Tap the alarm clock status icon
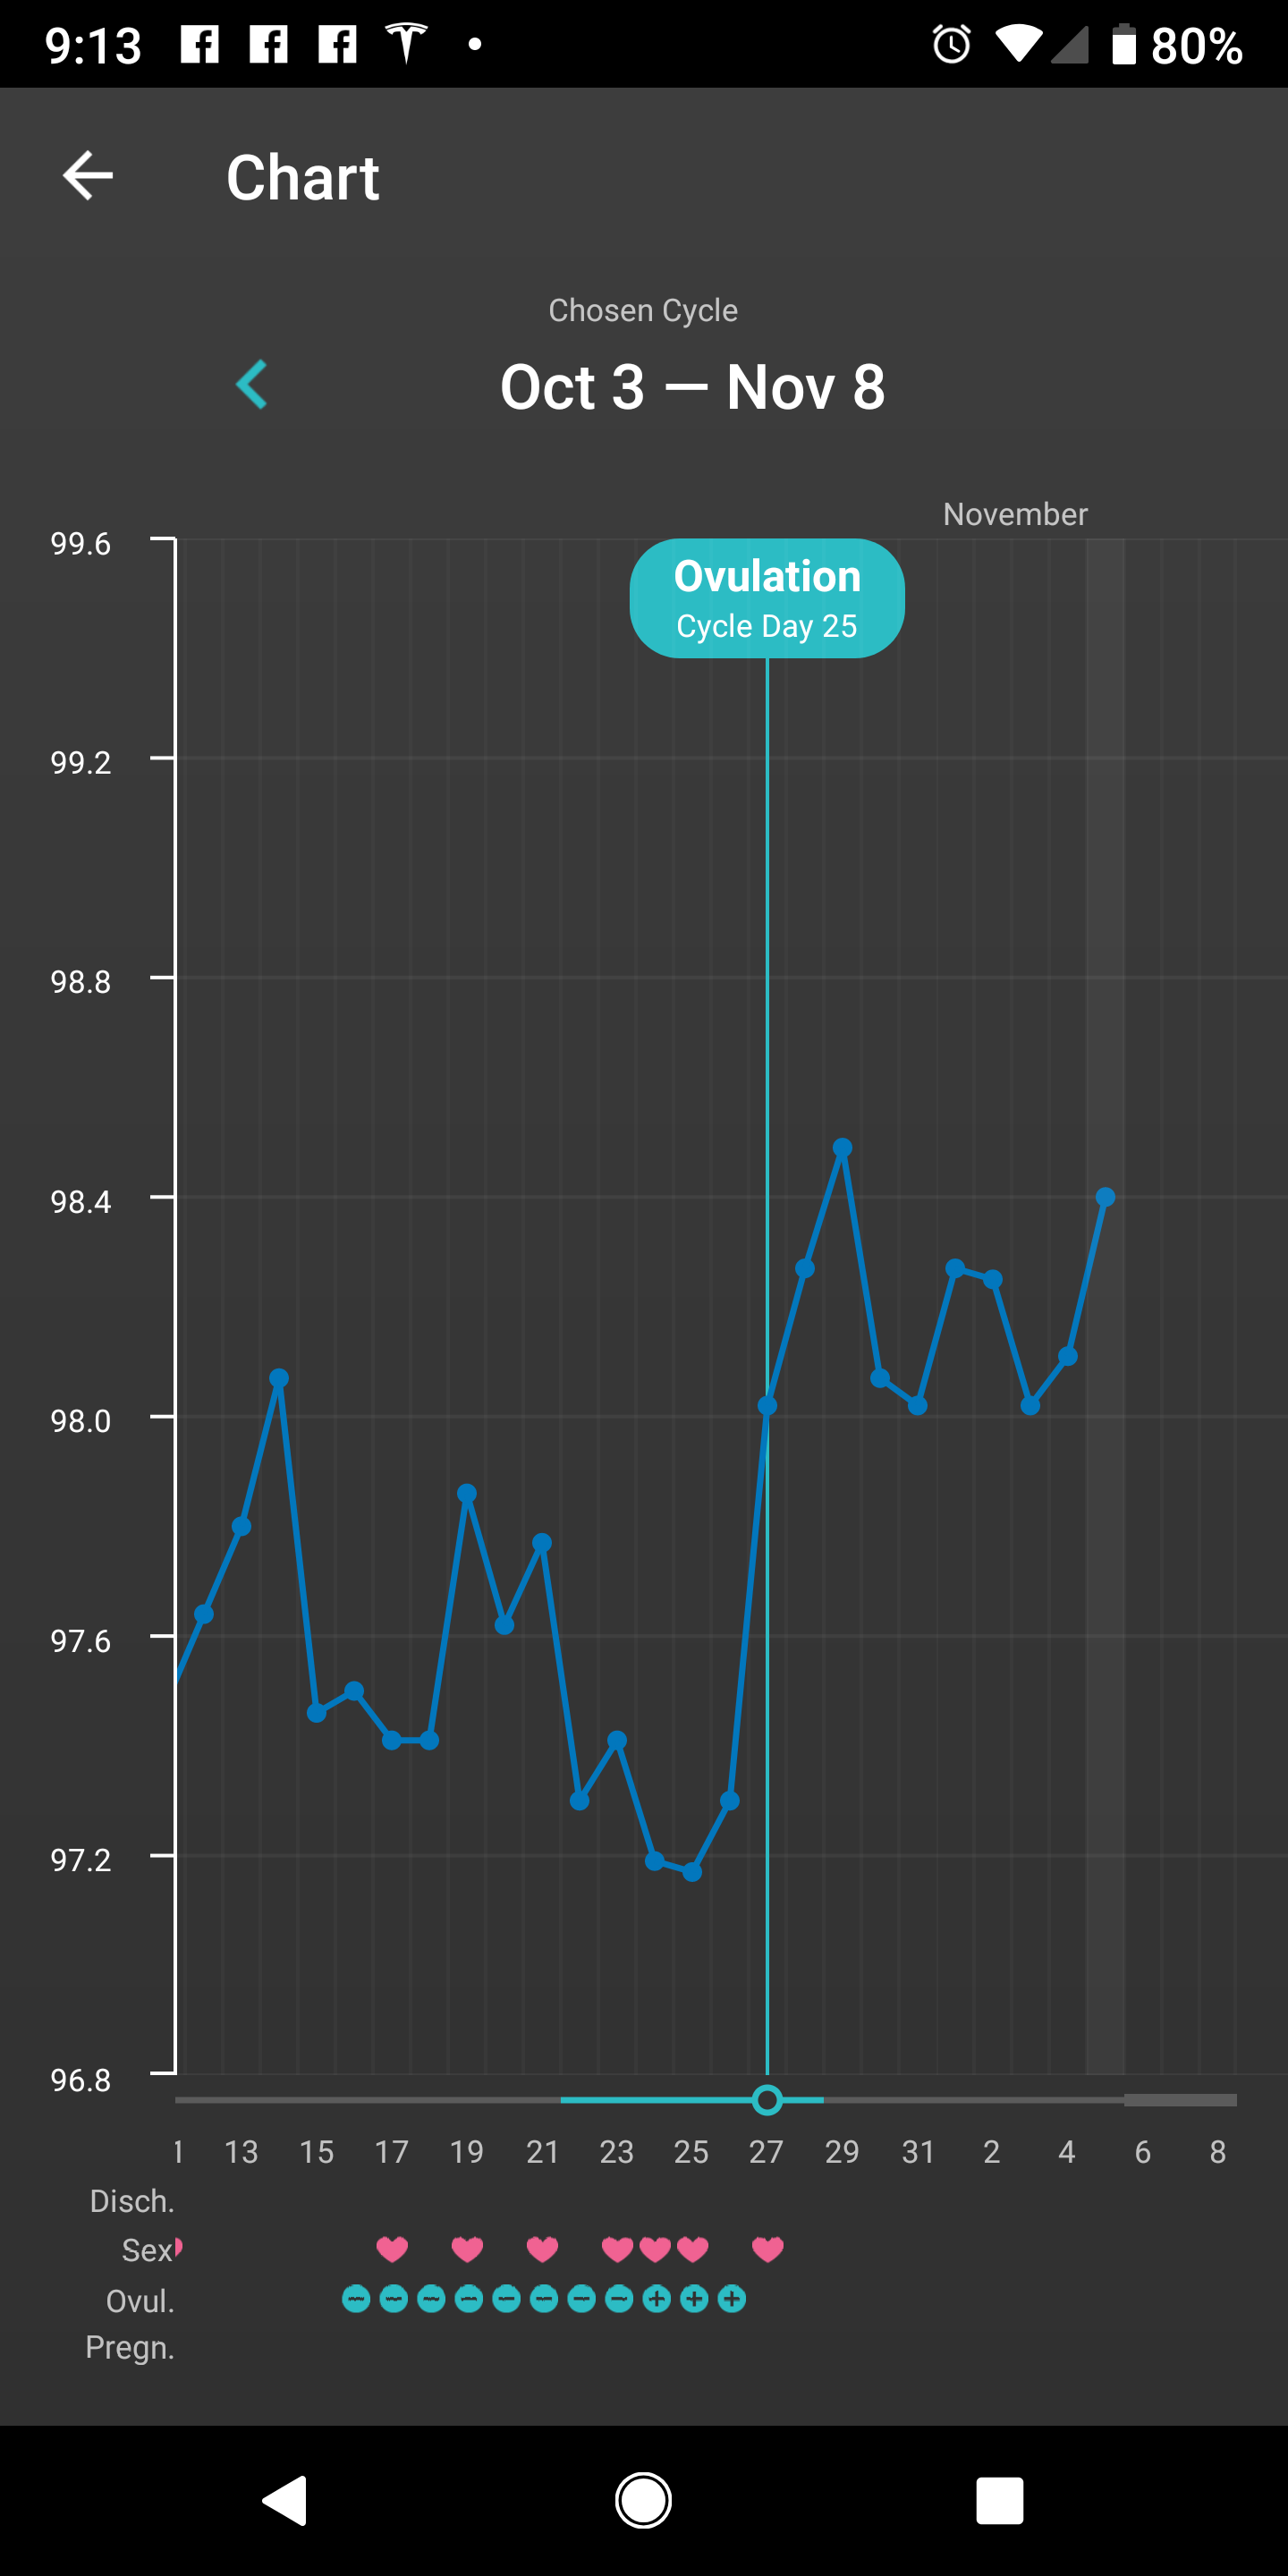The height and width of the screenshot is (2576, 1288). pos(951,44)
